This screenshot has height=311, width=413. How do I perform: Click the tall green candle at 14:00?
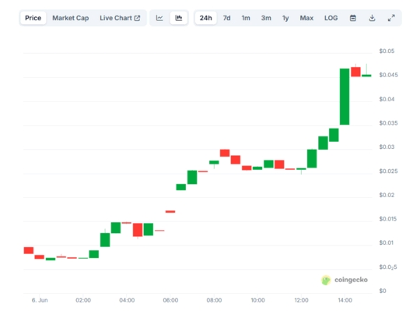coord(345,97)
